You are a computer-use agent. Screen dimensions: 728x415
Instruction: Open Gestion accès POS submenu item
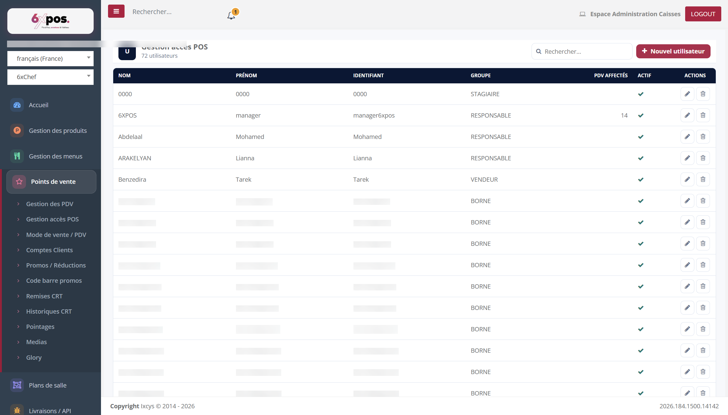(x=52, y=219)
